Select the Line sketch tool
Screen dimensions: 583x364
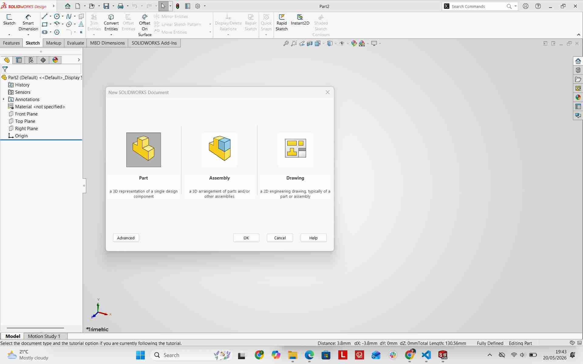[x=45, y=16]
